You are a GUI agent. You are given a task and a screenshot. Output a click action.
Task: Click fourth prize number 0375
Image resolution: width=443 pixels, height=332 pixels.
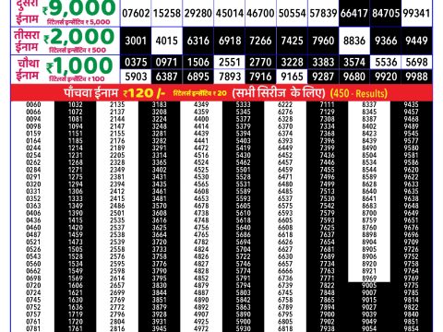pyautogui.click(x=136, y=63)
